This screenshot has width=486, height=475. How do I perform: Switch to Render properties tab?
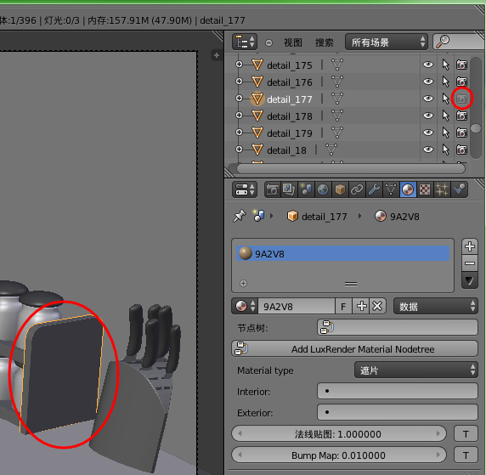pos(273,189)
